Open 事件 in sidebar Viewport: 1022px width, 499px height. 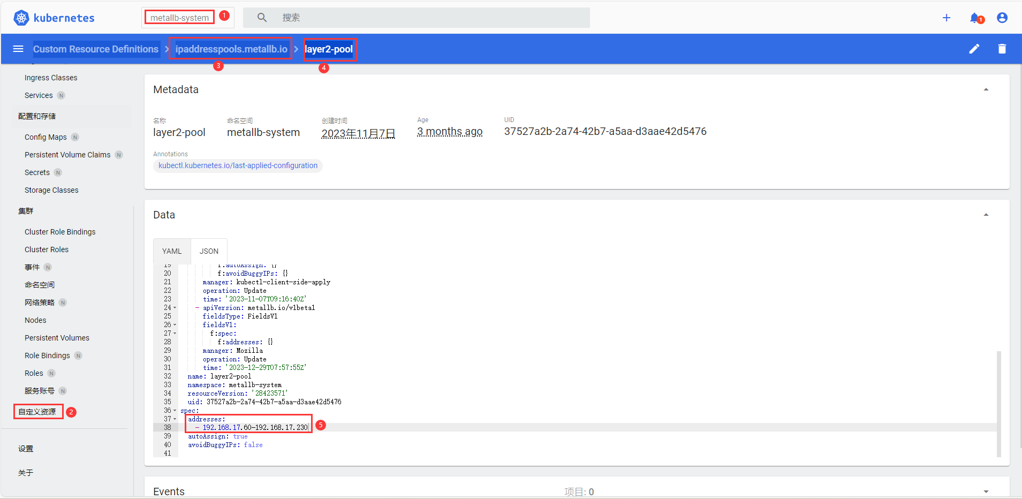tap(32, 267)
